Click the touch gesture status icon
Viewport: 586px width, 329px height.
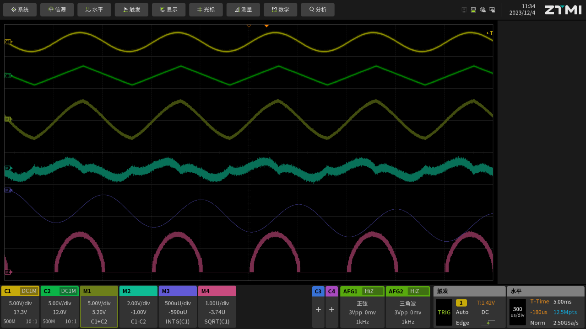[483, 10]
